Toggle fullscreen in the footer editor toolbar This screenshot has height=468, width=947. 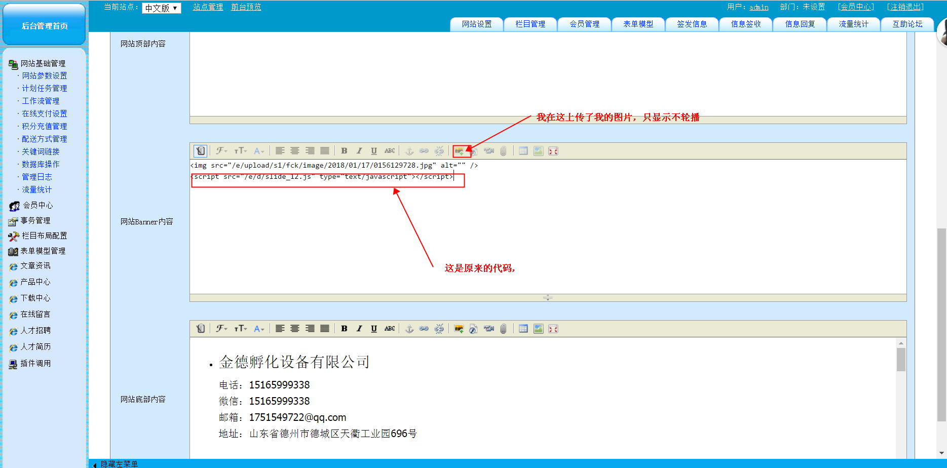(553, 329)
